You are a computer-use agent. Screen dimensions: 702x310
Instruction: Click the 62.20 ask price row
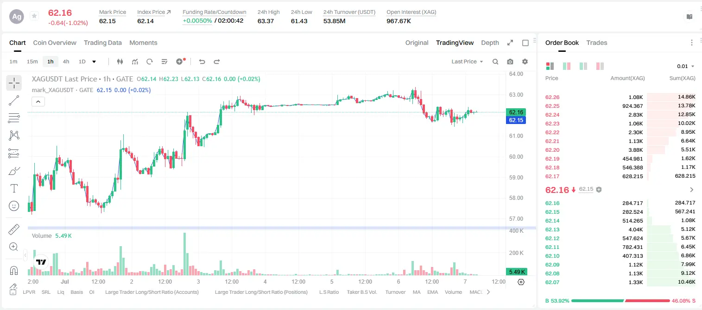point(620,150)
